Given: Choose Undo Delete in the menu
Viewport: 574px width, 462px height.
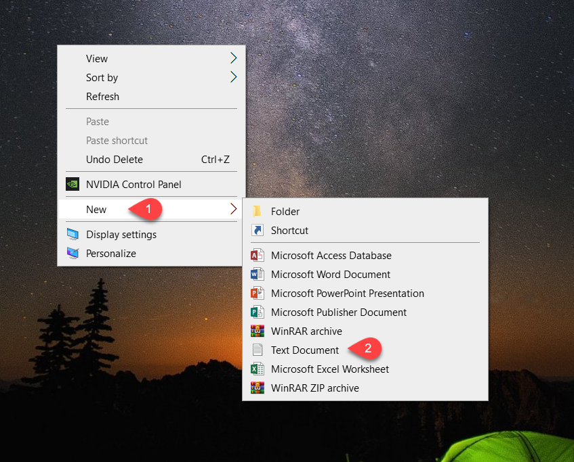Looking at the screenshot, I should pyautogui.click(x=151, y=160).
